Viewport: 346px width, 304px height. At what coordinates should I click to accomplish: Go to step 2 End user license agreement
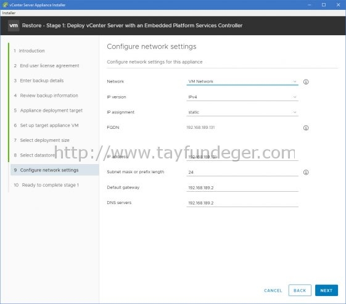46,66
